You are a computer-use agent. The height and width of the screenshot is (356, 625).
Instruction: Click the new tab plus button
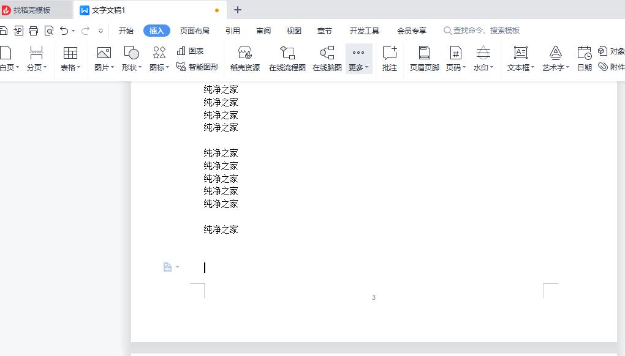tap(238, 10)
